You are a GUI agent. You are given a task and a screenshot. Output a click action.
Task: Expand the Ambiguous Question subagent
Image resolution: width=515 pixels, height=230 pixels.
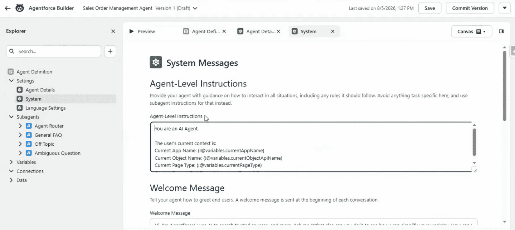pos(20,153)
